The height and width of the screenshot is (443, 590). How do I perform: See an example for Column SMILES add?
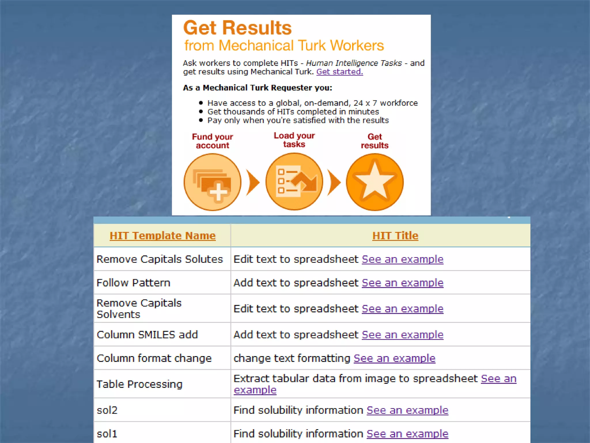[402, 335]
